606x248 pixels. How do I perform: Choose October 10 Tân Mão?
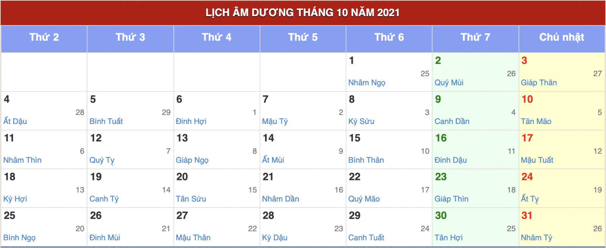(562, 111)
